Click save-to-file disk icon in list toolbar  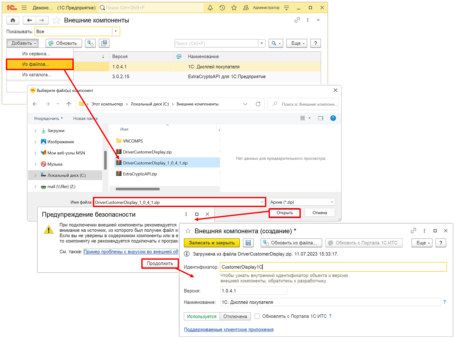(104, 43)
